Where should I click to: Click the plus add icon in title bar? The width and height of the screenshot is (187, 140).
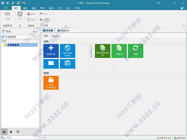(x=8, y=3)
